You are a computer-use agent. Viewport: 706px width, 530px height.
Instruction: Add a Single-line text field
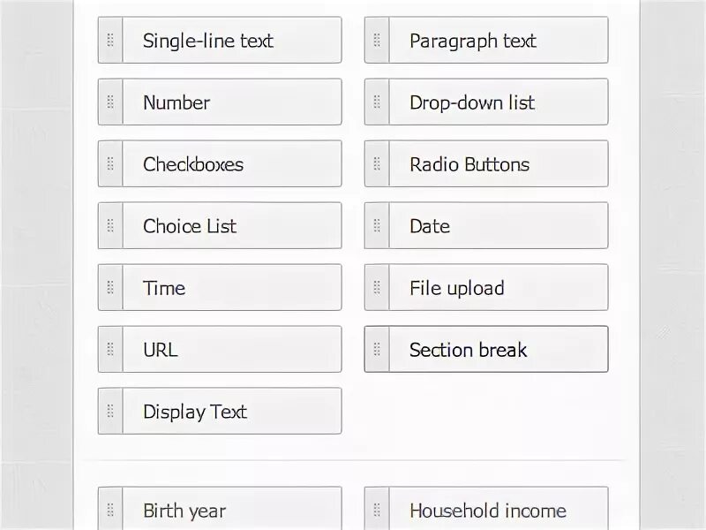point(230,41)
